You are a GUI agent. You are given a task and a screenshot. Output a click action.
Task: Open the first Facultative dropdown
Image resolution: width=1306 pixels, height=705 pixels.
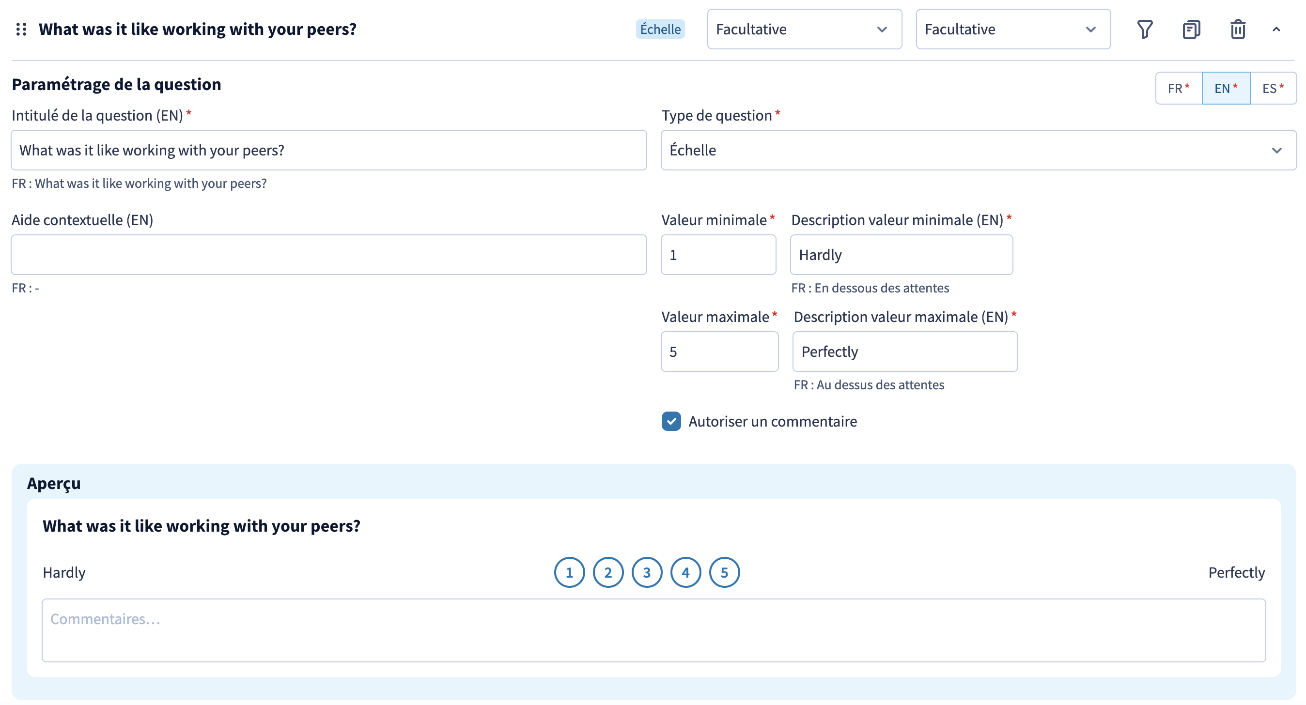805,30
